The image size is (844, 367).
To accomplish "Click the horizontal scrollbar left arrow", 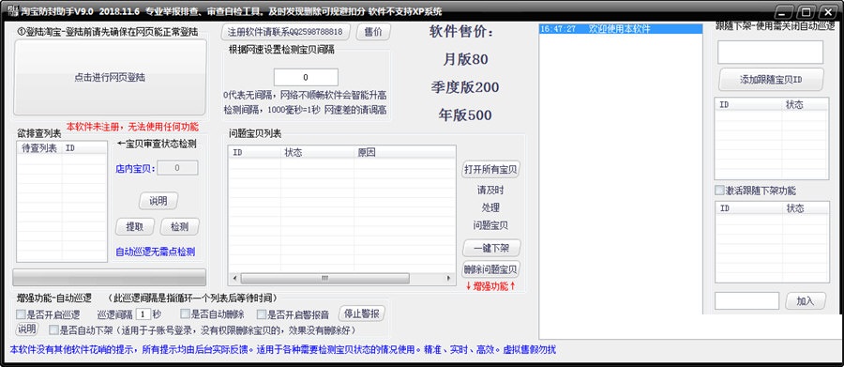I will tap(234, 278).
